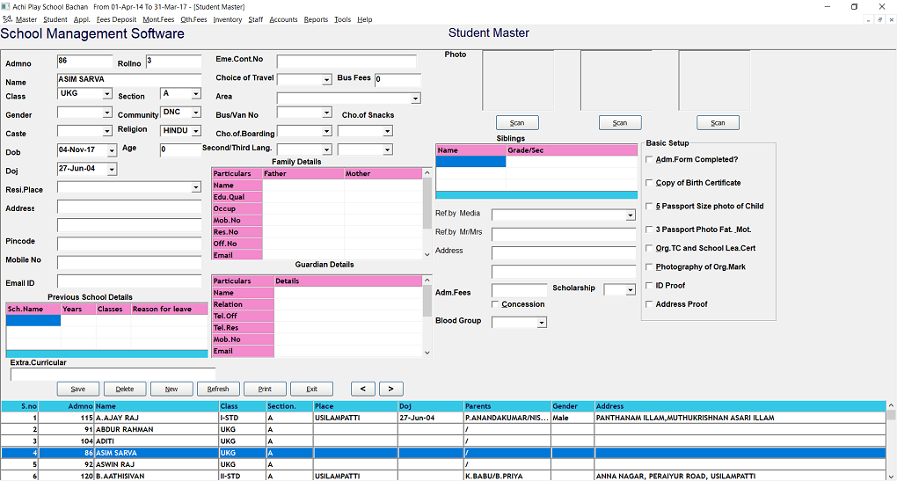Toggle the Concession checkbox
Screen dimensions: 897x481
click(x=496, y=304)
